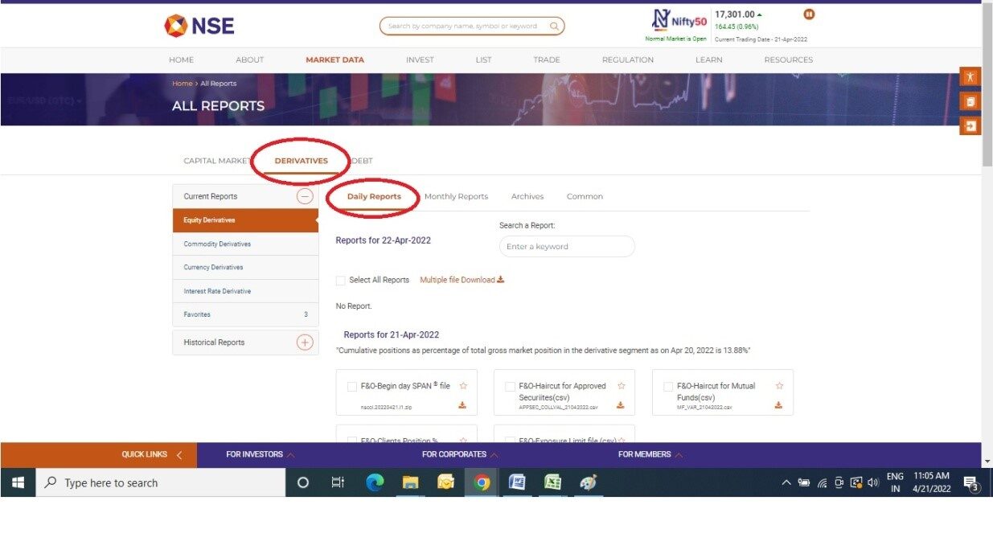
Task: Download F&O-Haircut for Approved Securities csv
Action: (x=621, y=405)
